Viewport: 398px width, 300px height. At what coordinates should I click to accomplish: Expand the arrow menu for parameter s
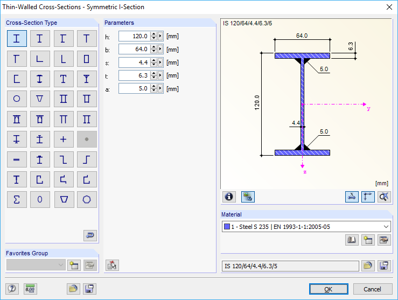coord(160,62)
